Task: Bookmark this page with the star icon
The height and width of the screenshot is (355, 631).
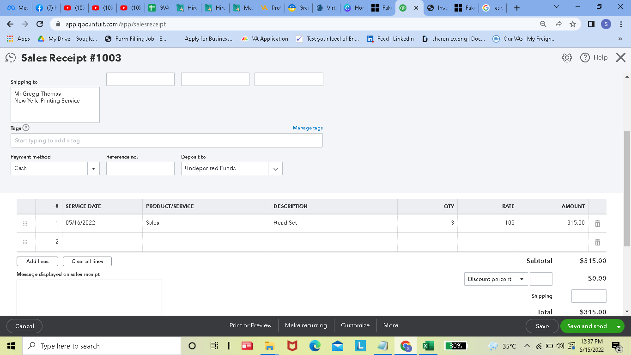Action: tap(573, 24)
